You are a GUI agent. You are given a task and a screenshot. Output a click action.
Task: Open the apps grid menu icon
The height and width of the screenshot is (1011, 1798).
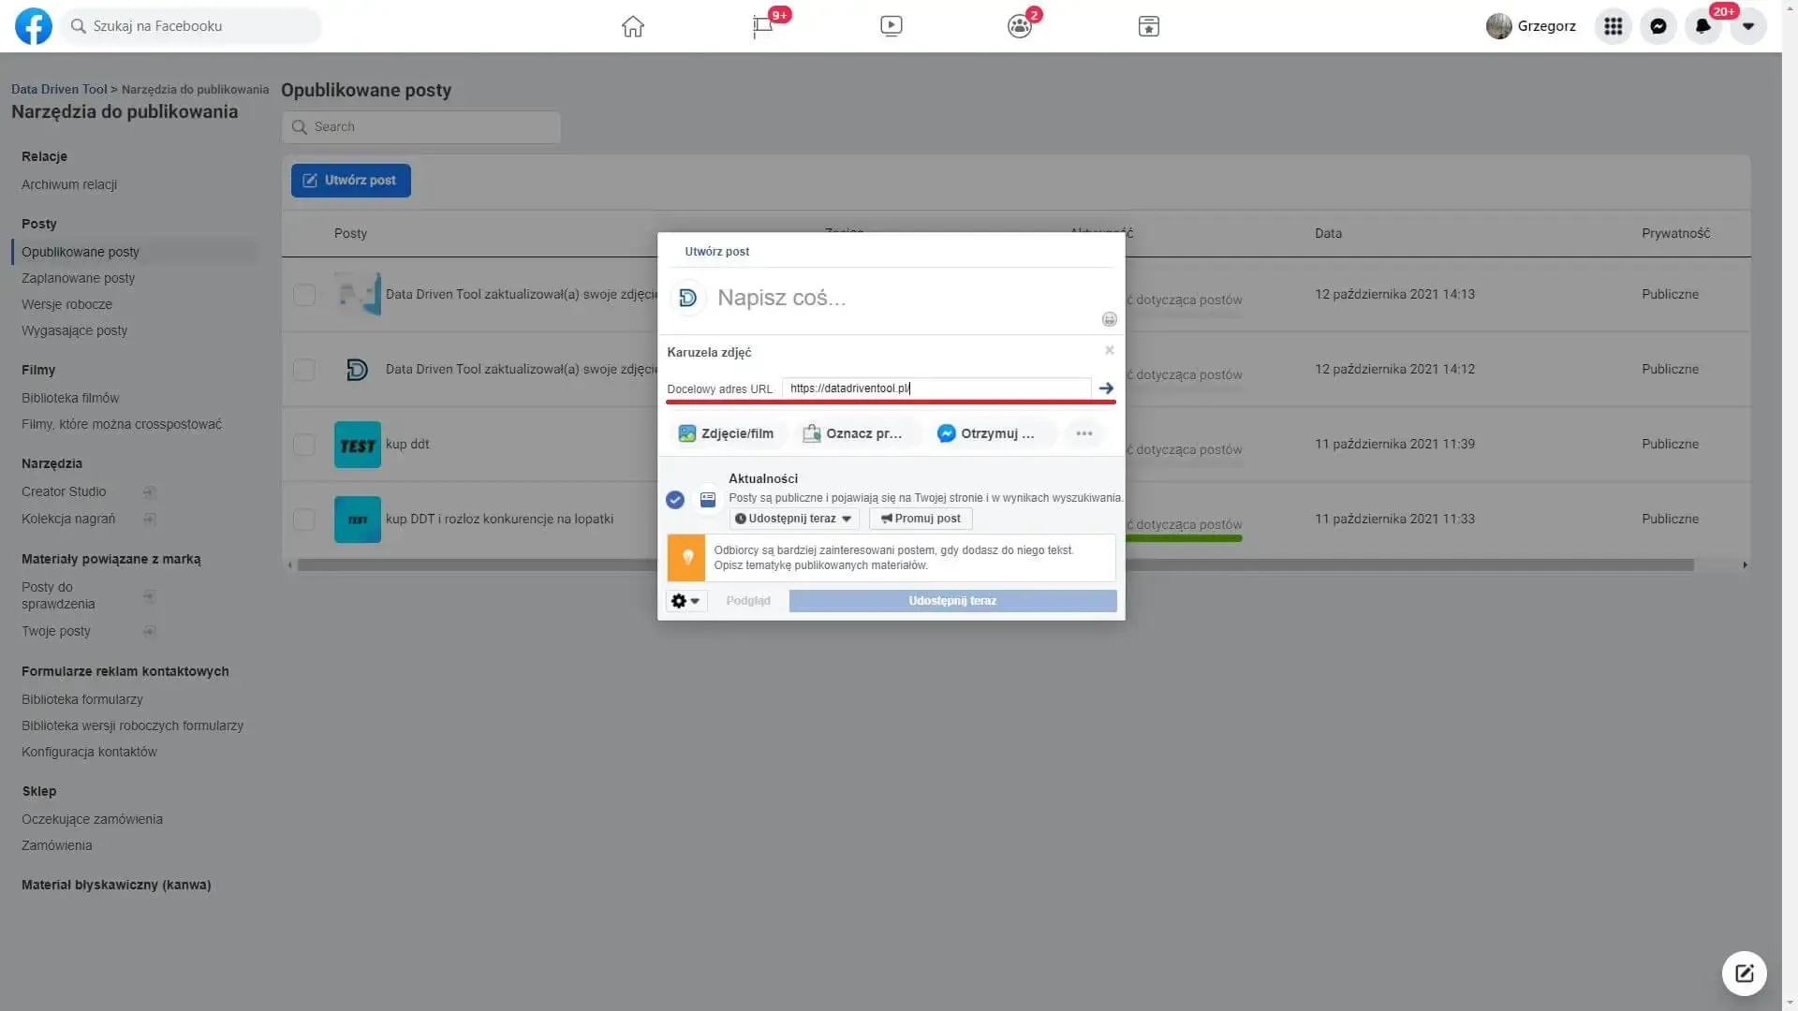tap(1613, 26)
